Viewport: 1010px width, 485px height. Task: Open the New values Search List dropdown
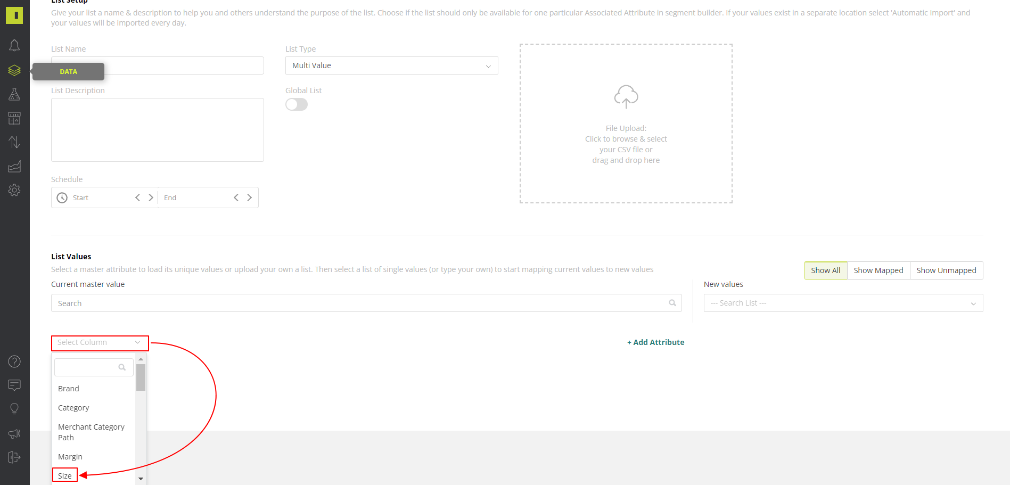click(843, 303)
